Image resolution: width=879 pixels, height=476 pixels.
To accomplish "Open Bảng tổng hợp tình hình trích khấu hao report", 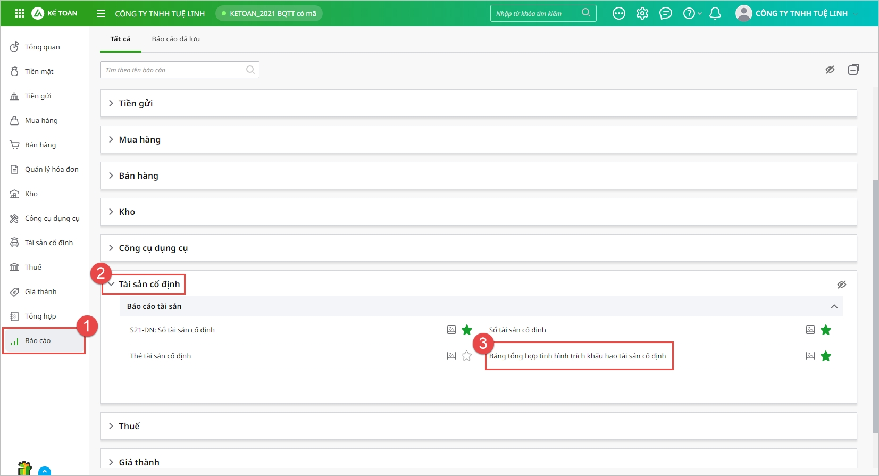I will [x=577, y=356].
